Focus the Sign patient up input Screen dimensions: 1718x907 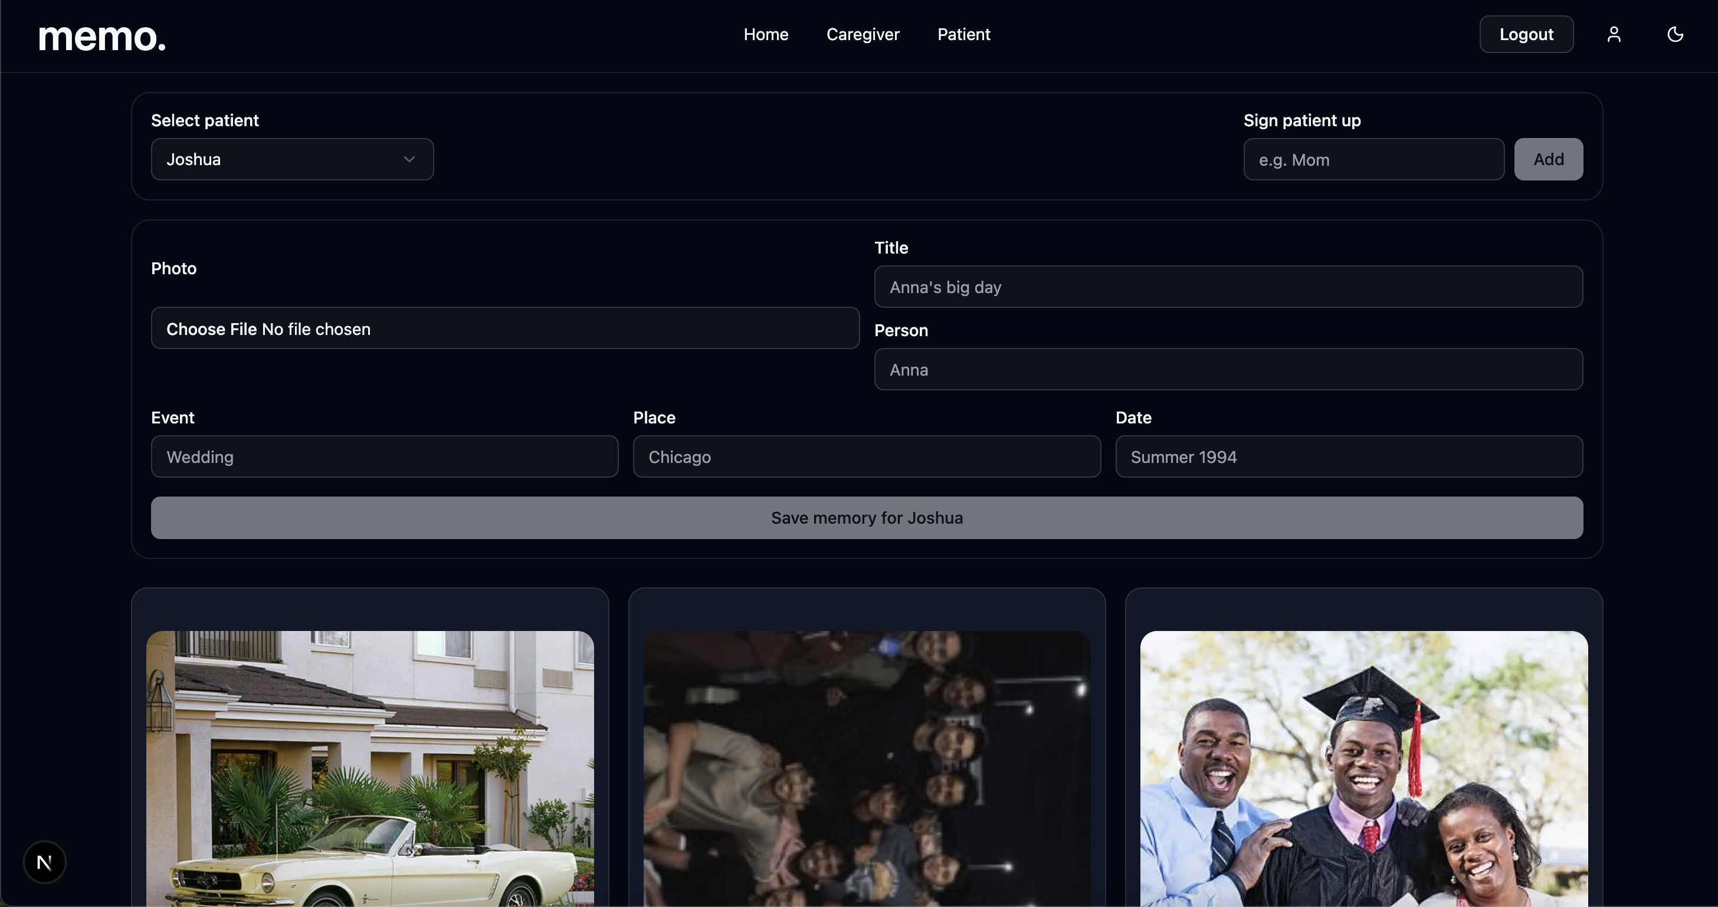pyautogui.click(x=1373, y=159)
